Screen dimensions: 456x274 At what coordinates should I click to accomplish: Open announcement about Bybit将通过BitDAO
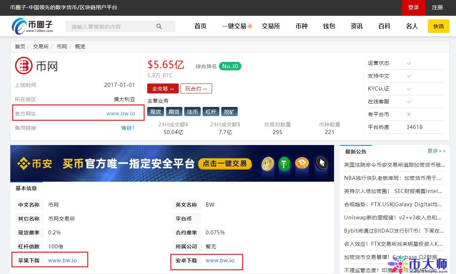pyautogui.click(x=395, y=231)
